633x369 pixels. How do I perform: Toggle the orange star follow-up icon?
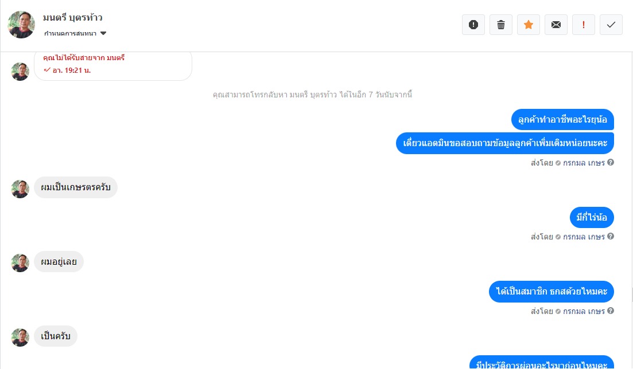click(528, 25)
